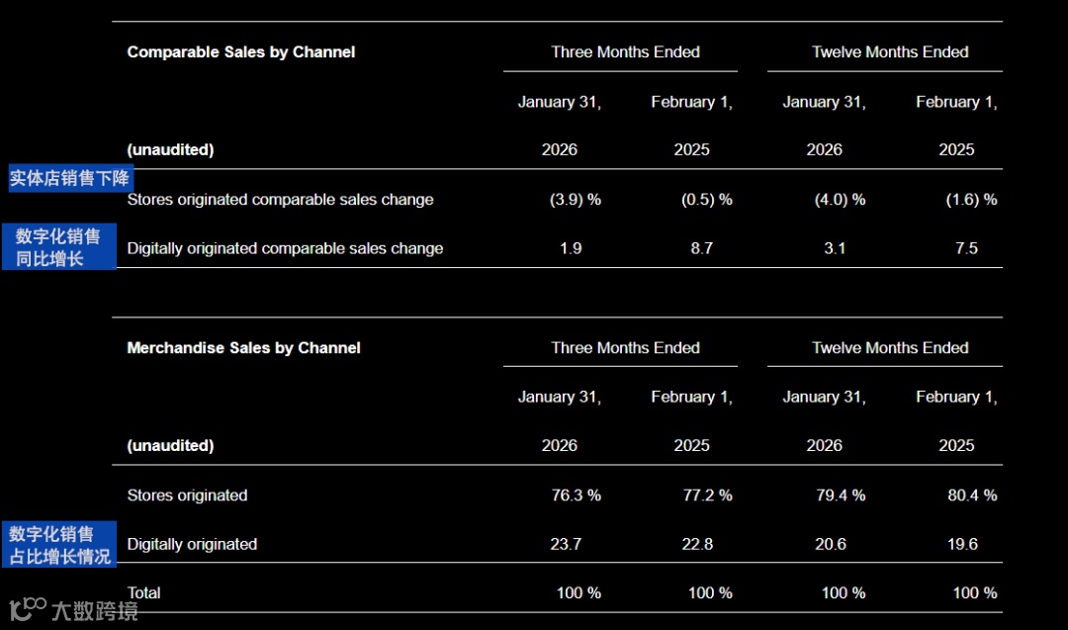
Task: Click Twelve Months Ended in Merchandise Sales table
Action: [x=890, y=348]
